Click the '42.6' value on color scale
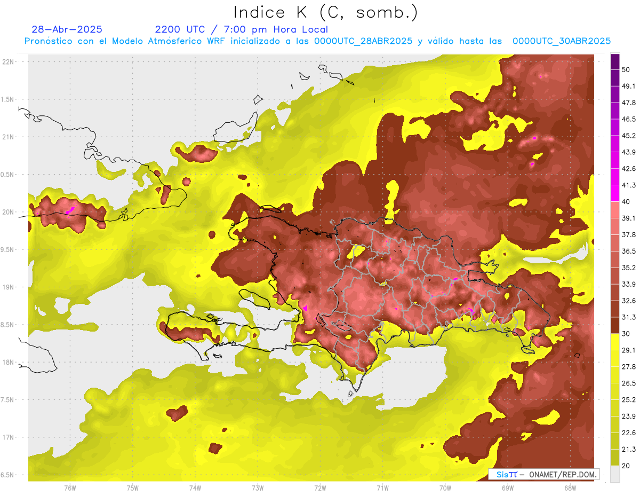Screen dimensions: 640x495 (x=628, y=169)
